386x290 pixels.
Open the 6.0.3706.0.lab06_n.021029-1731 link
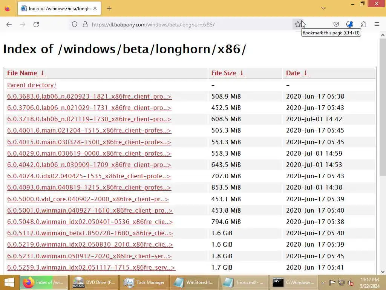[x=89, y=108]
